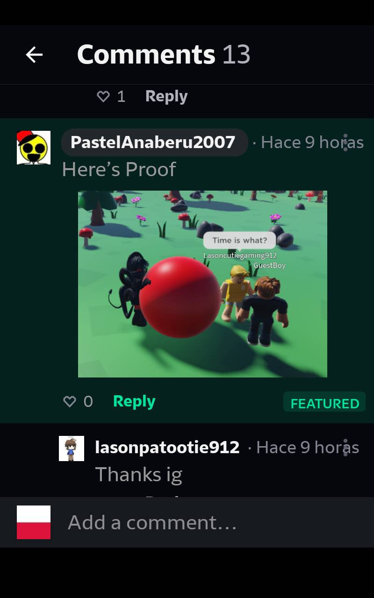Visit the lasonpatootie912 username profile

[167, 448]
